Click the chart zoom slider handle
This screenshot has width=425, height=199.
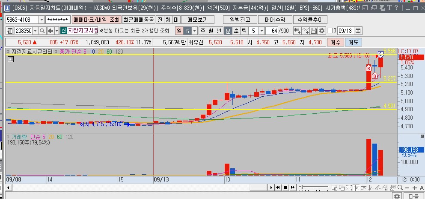[x=302, y=187]
